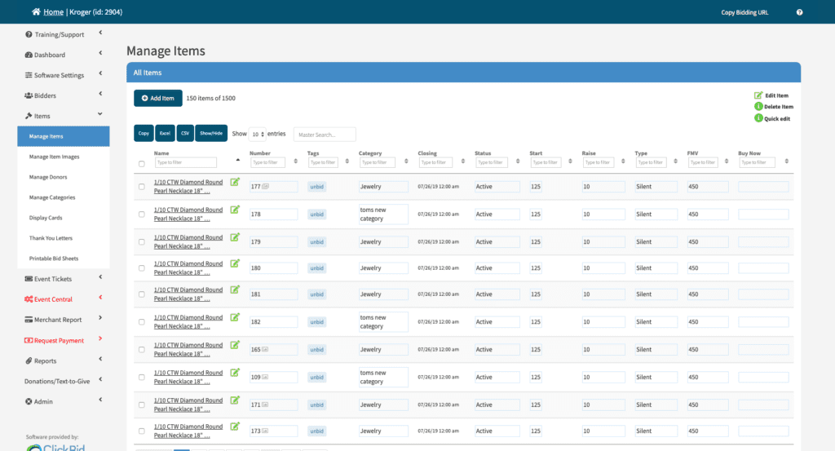Image resolution: width=835 pixels, height=451 pixels.
Task: Click the help question mark icon
Action: pos(799,12)
